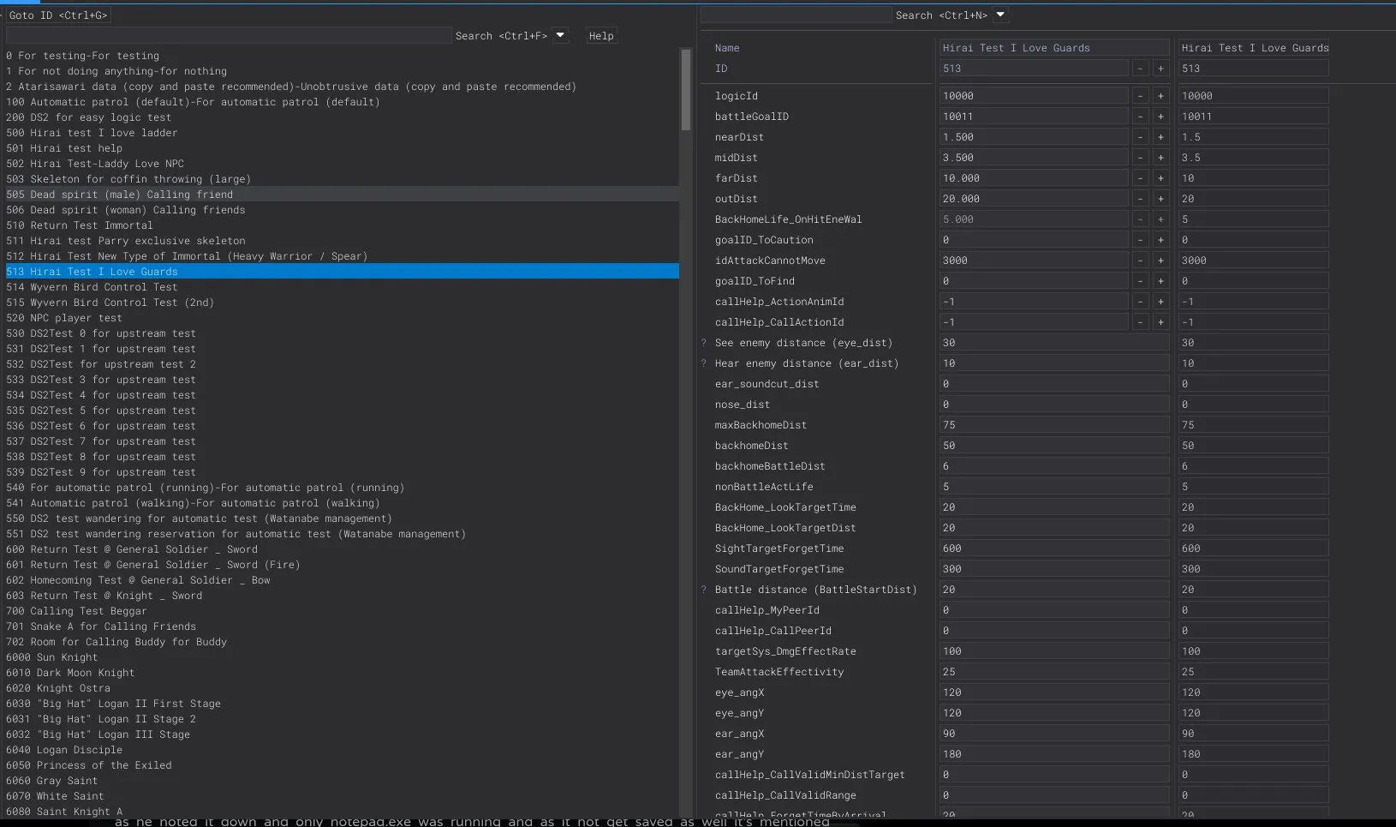
Task: Click the row search input field
Action: point(228,36)
